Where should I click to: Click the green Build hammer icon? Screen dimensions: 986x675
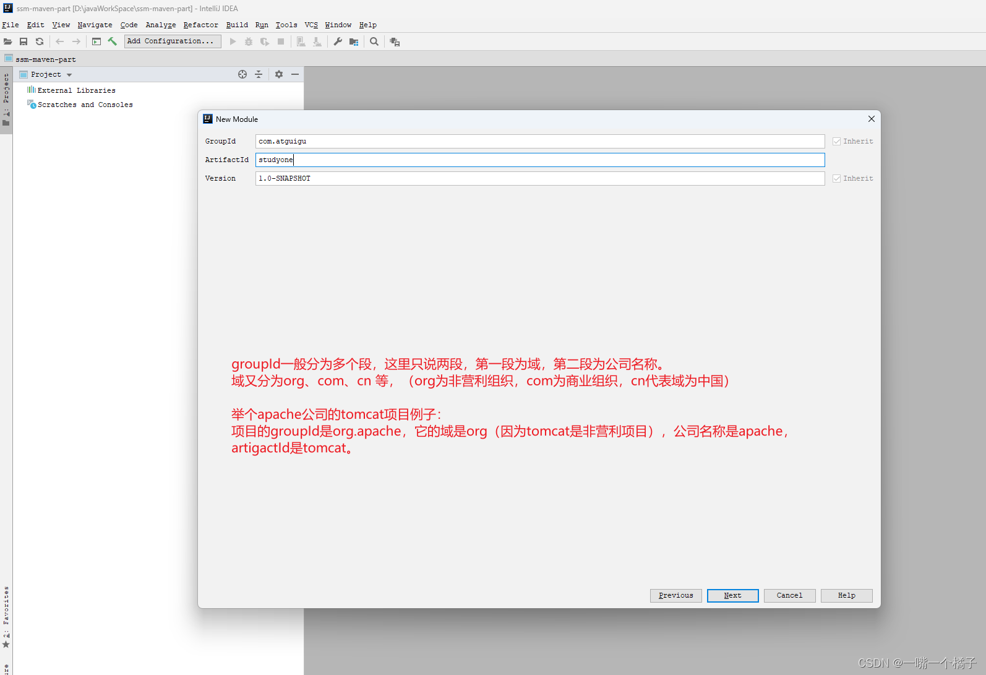click(x=113, y=41)
